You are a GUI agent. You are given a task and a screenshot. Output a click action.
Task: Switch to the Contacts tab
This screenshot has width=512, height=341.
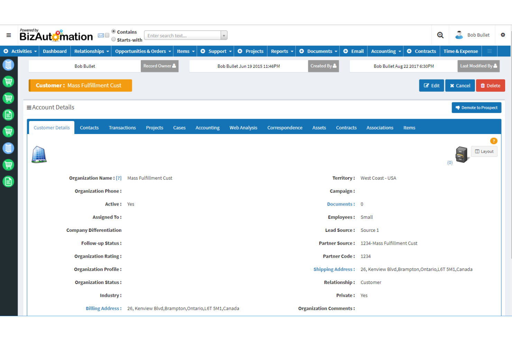[89, 127]
